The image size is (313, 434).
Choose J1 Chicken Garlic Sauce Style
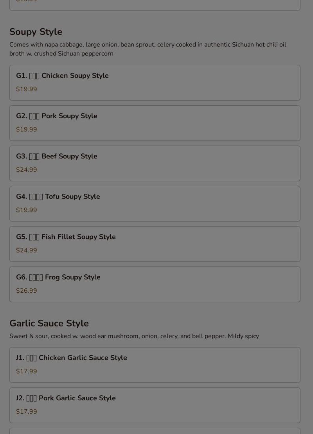click(155, 365)
